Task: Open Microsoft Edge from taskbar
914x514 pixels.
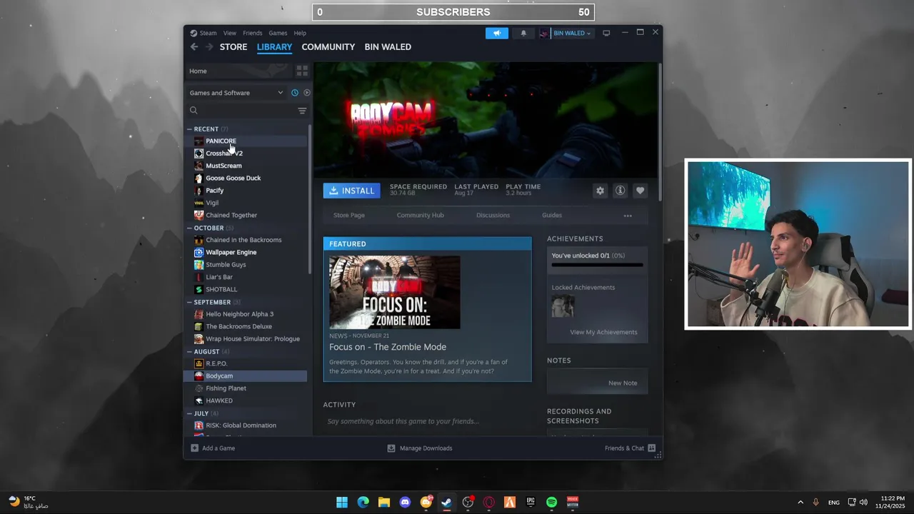Action: point(363,503)
